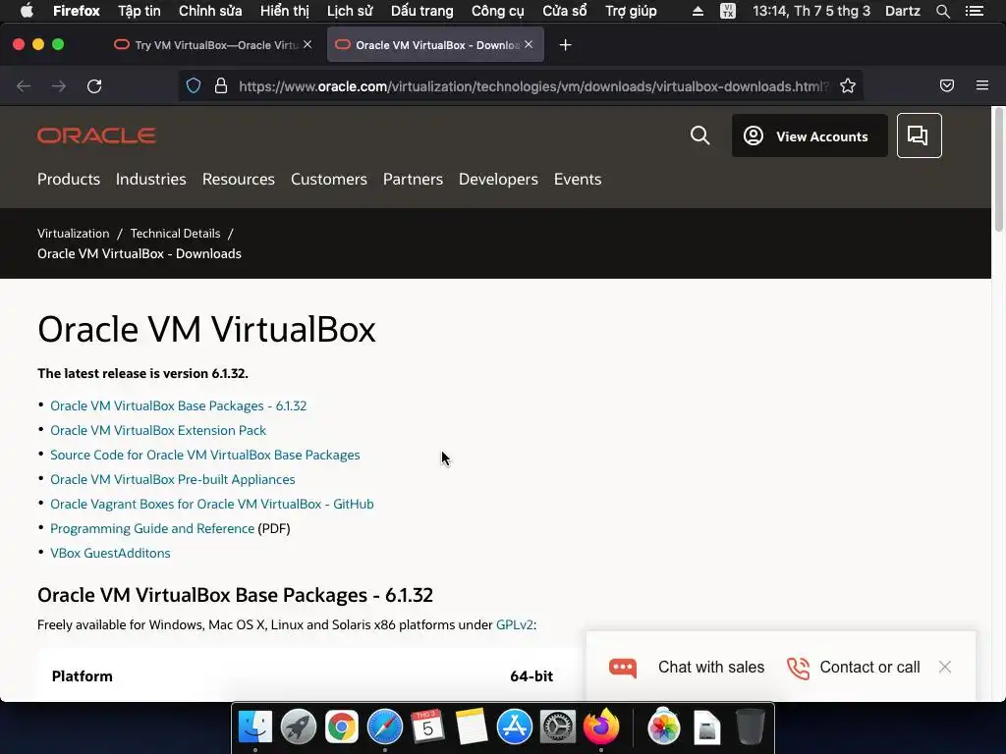Open the Công cụ menu

pyautogui.click(x=498, y=11)
